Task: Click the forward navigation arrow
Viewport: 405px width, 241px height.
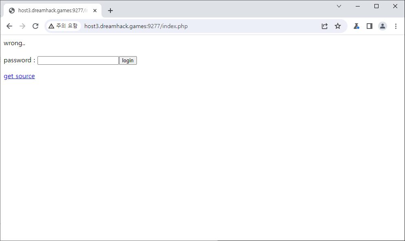Action: (x=22, y=26)
